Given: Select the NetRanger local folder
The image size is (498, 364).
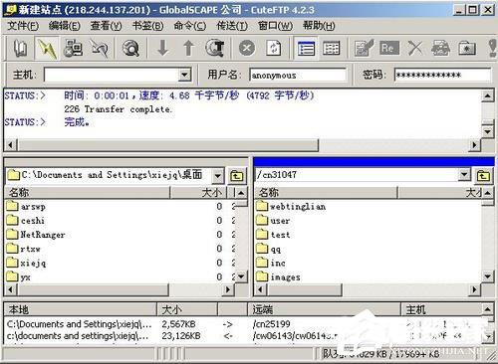Looking at the screenshot, I should coord(36,235).
